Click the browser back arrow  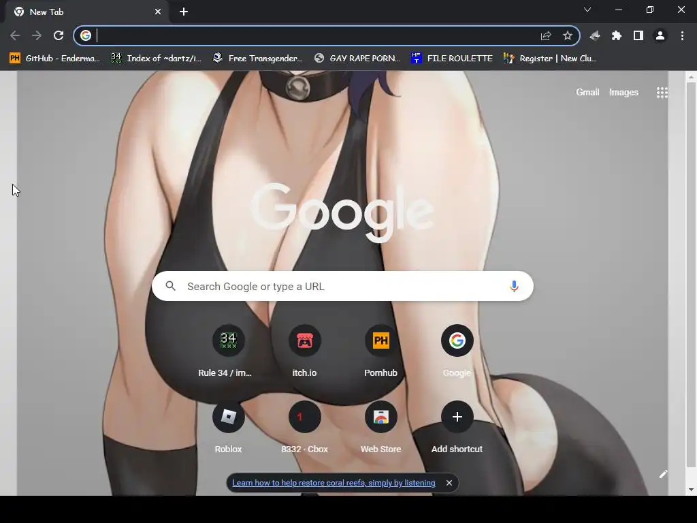[x=15, y=35]
